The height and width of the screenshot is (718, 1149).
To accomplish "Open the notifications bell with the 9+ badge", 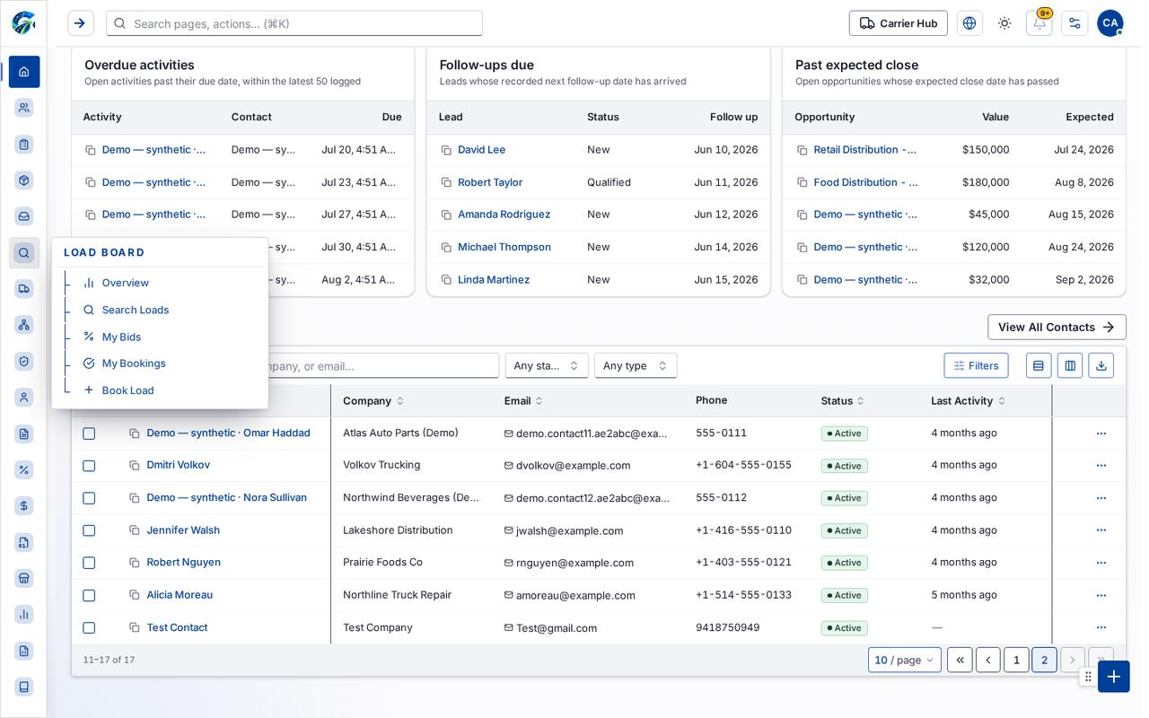I will (x=1039, y=23).
